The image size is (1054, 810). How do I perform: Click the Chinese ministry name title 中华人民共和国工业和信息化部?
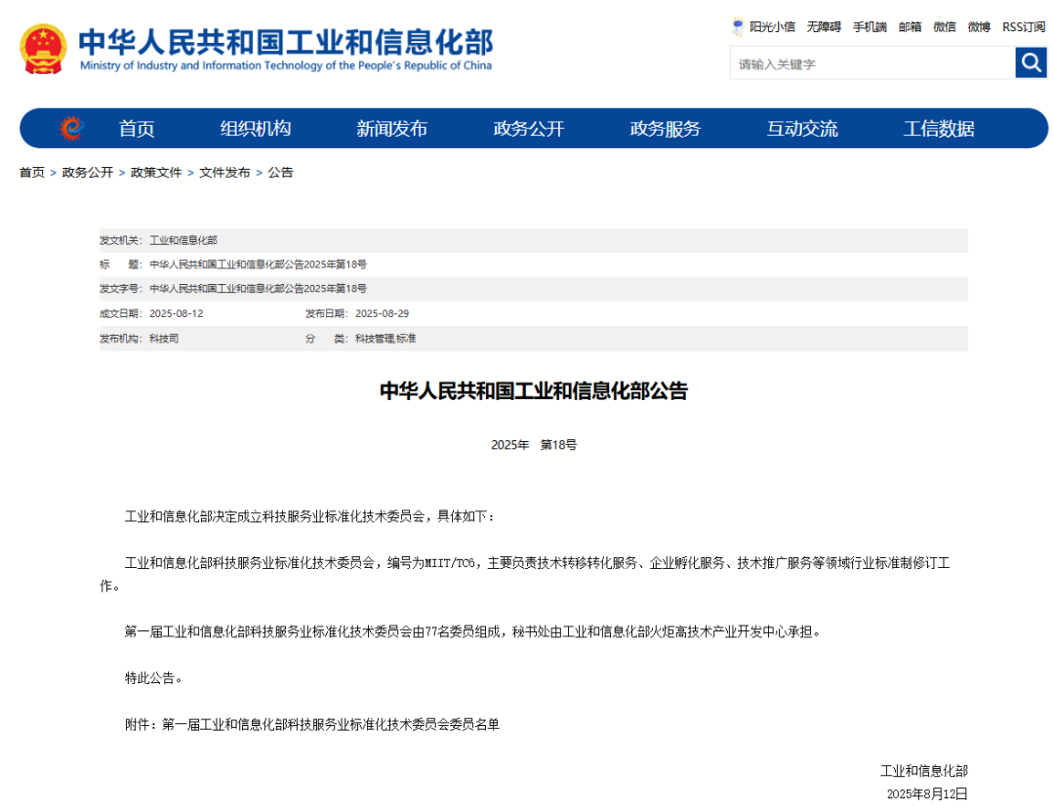click(286, 42)
